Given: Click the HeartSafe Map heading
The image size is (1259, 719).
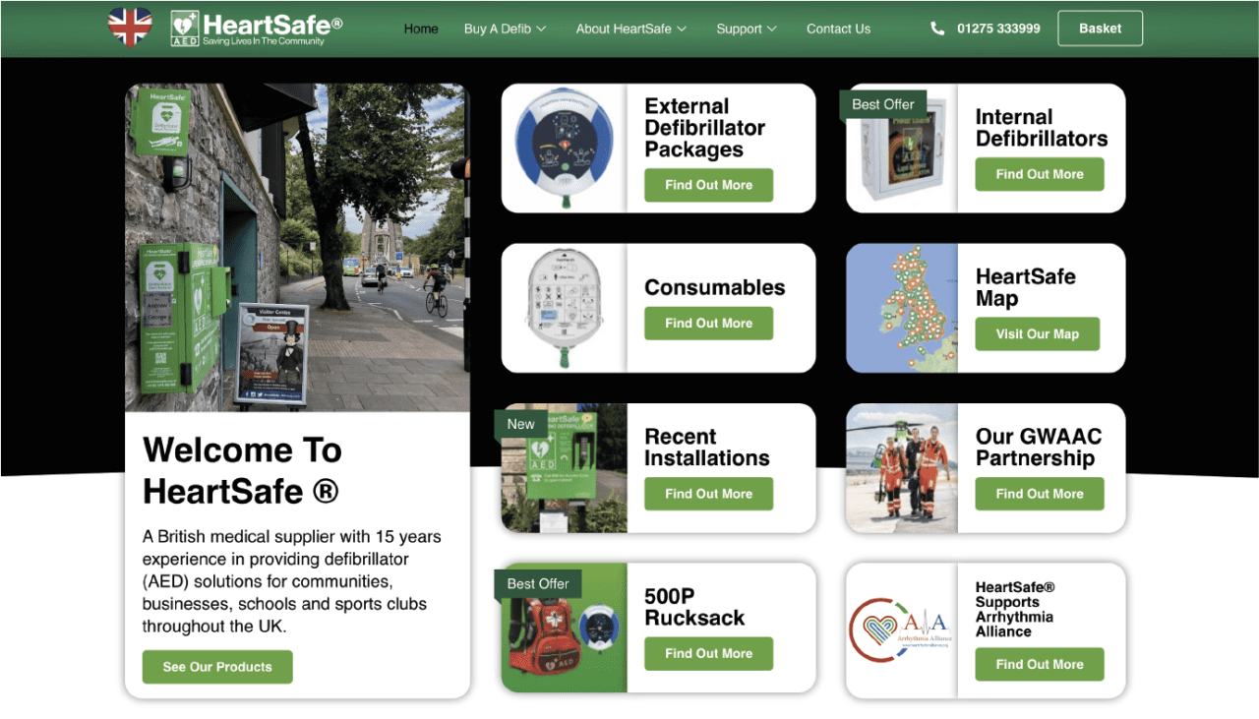Looking at the screenshot, I should point(1026,288).
